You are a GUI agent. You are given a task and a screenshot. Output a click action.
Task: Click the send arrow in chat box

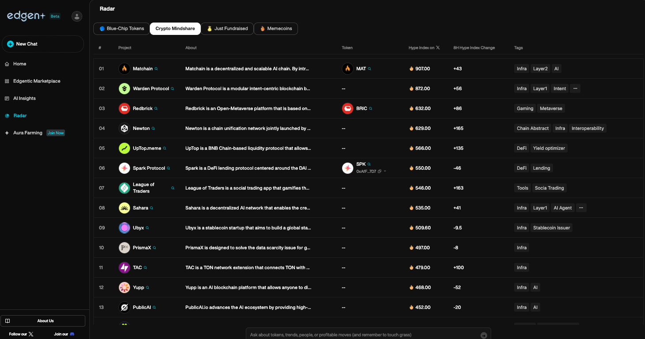(484, 335)
